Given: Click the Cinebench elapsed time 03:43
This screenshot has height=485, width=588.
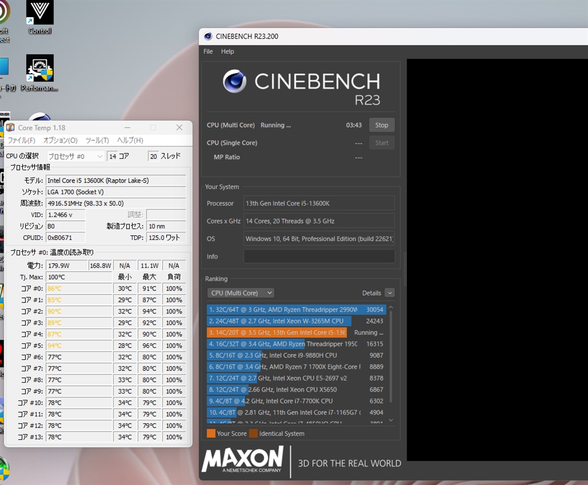Looking at the screenshot, I should [354, 125].
